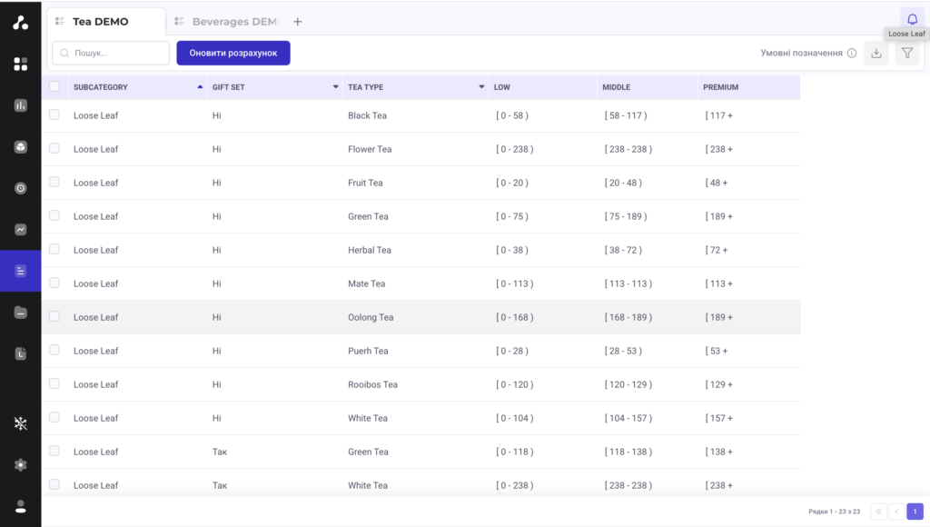Check the Black Tea row checkbox

click(54, 114)
